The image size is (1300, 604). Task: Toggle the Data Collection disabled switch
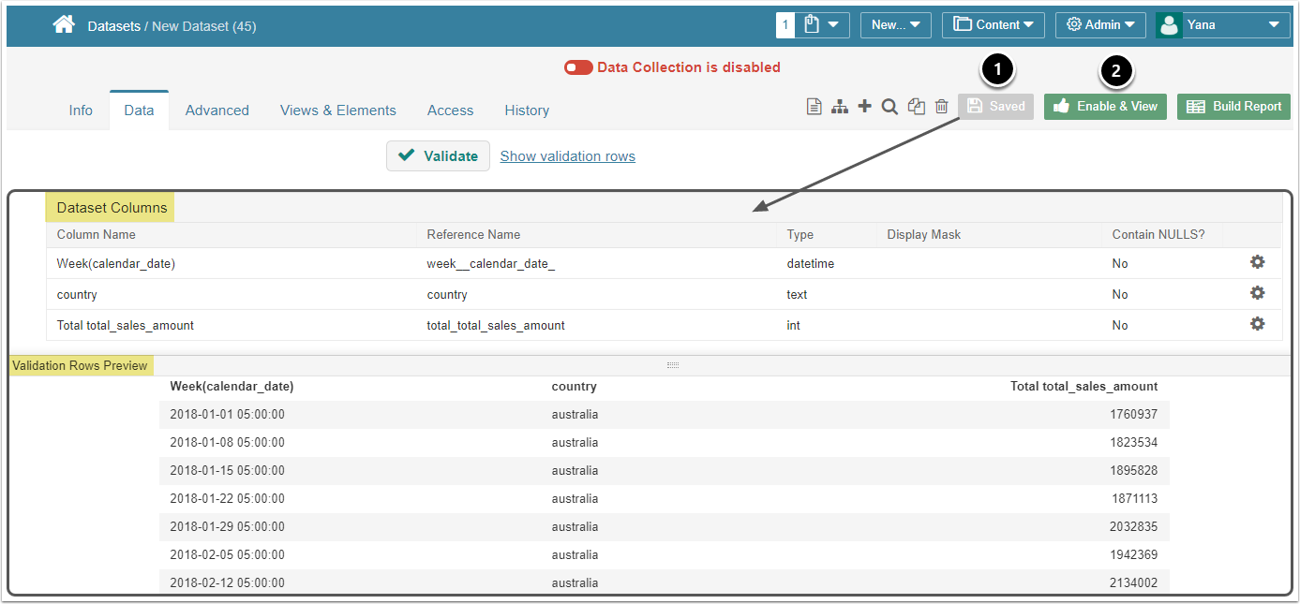click(578, 67)
